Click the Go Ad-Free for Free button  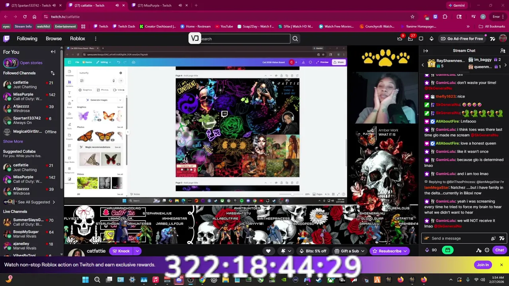[x=461, y=39]
